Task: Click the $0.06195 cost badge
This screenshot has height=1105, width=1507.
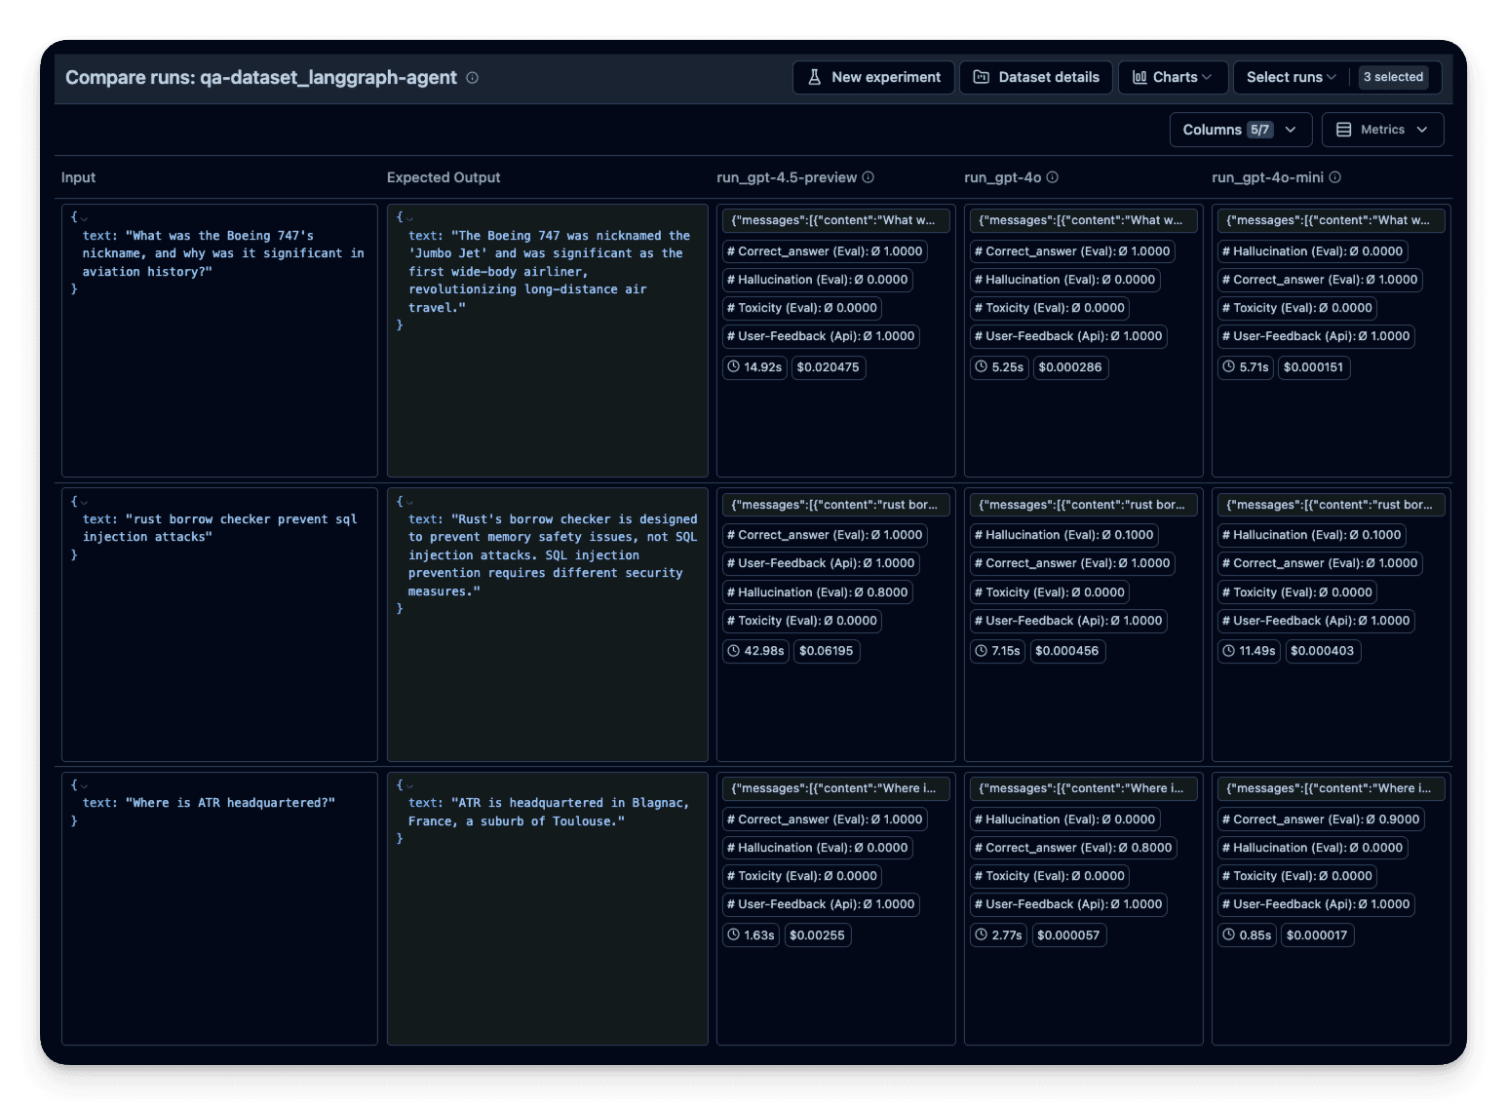Action: (x=826, y=651)
